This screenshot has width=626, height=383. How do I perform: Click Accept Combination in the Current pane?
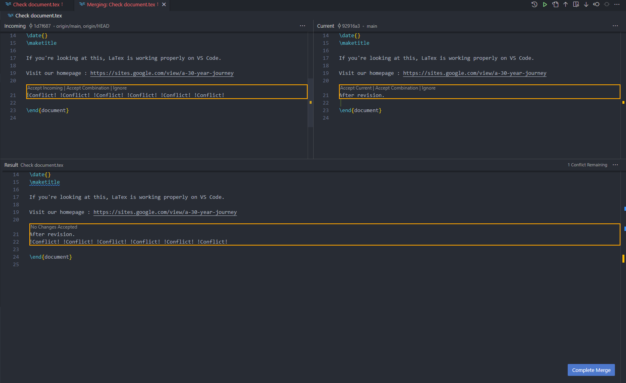(x=396, y=88)
